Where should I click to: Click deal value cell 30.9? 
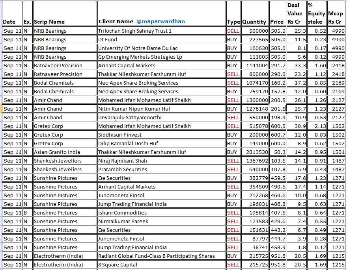click(x=297, y=126)
